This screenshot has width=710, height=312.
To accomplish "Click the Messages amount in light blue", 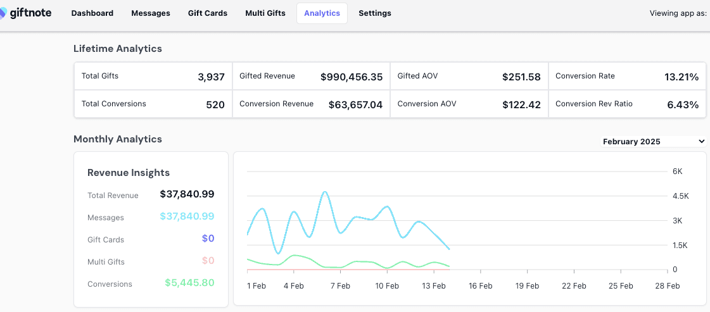I will click(187, 216).
